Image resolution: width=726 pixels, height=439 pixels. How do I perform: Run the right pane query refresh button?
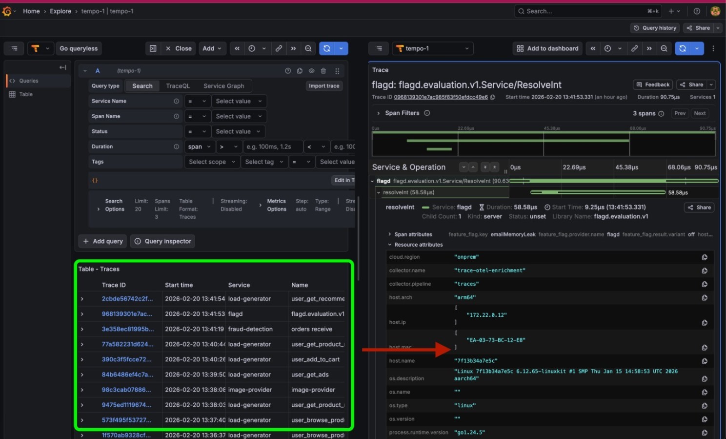[x=683, y=48]
